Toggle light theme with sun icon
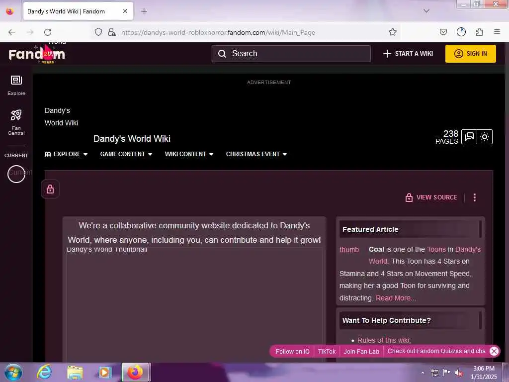This screenshot has height=382, width=509. (x=485, y=137)
